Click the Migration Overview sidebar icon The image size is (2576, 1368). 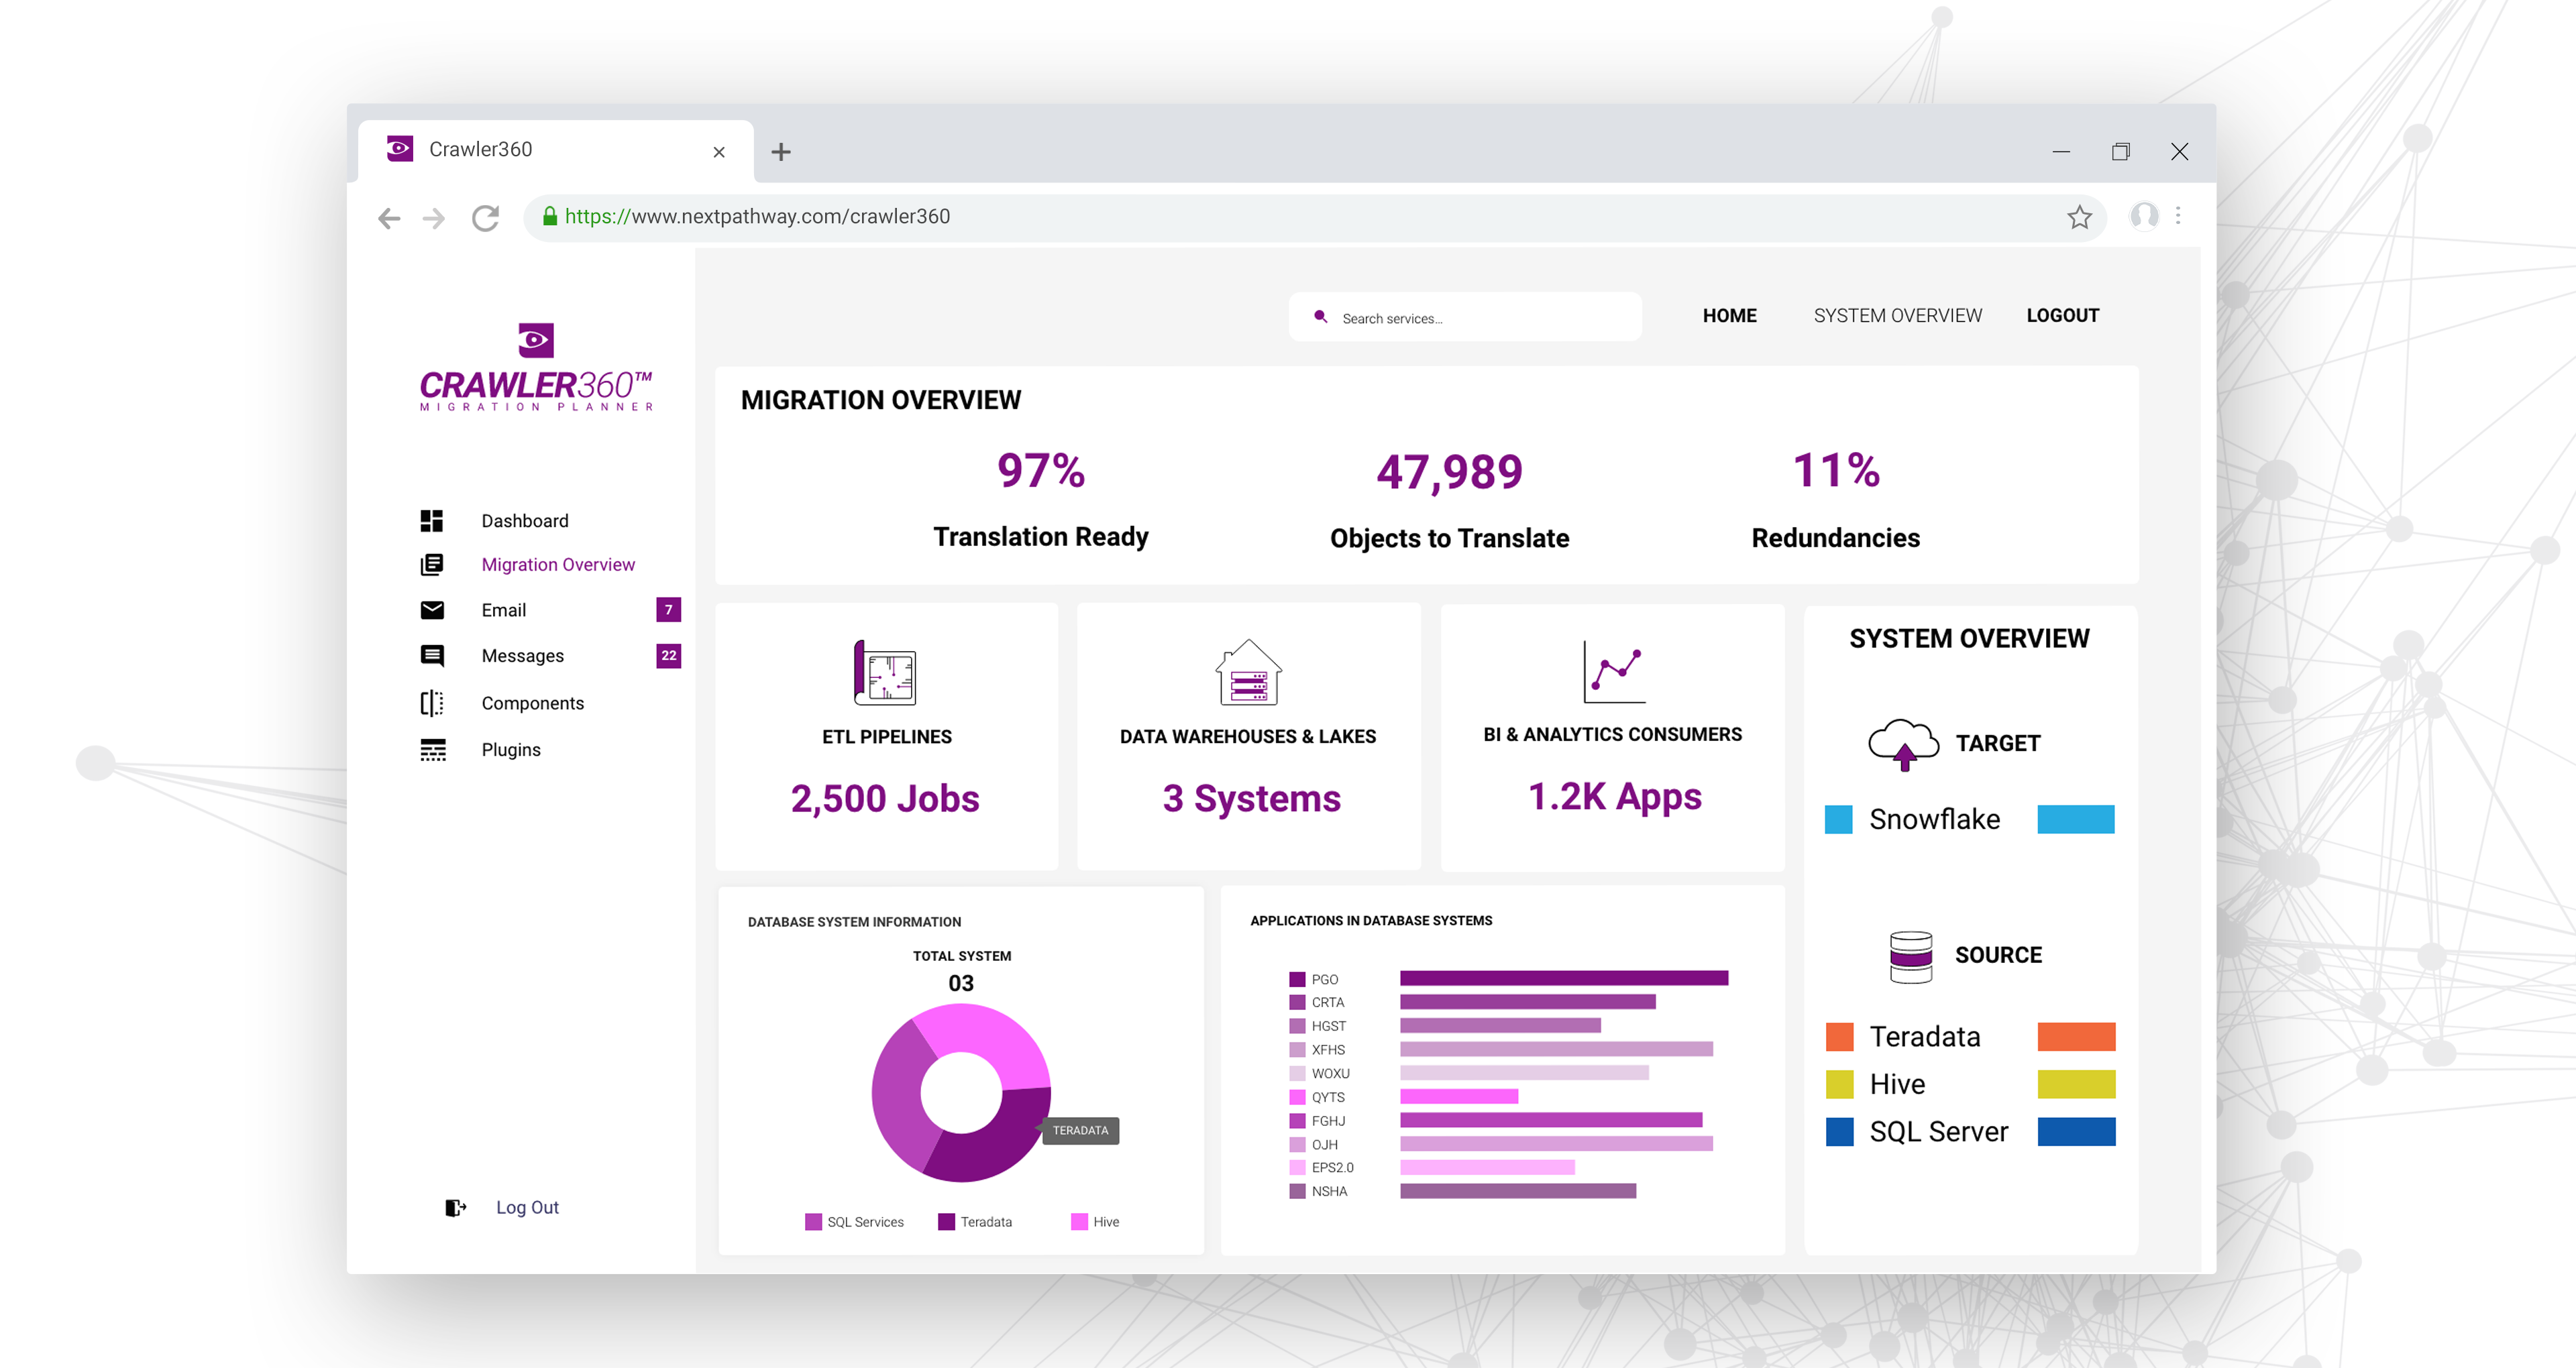click(x=432, y=565)
